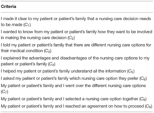Click the 'reached an agreement on how to proceed' row
154x113 pixels.
pos(77,106)
